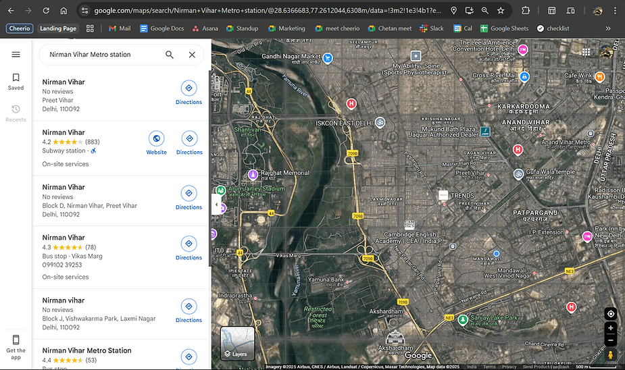Get directions to Nirman Vihar Metro Station result
The height and width of the screenshot is (370, 625).
coord(189,358)
